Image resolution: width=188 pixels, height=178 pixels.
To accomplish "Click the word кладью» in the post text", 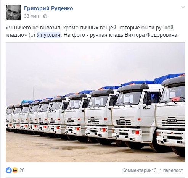I will pyautogui.click(x=16, y=35).
